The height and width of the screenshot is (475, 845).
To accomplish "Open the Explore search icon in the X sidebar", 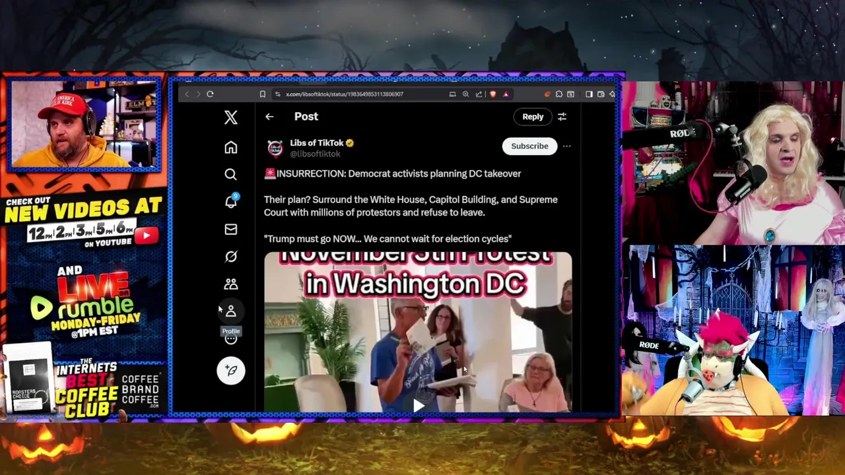I will point(230,174).
